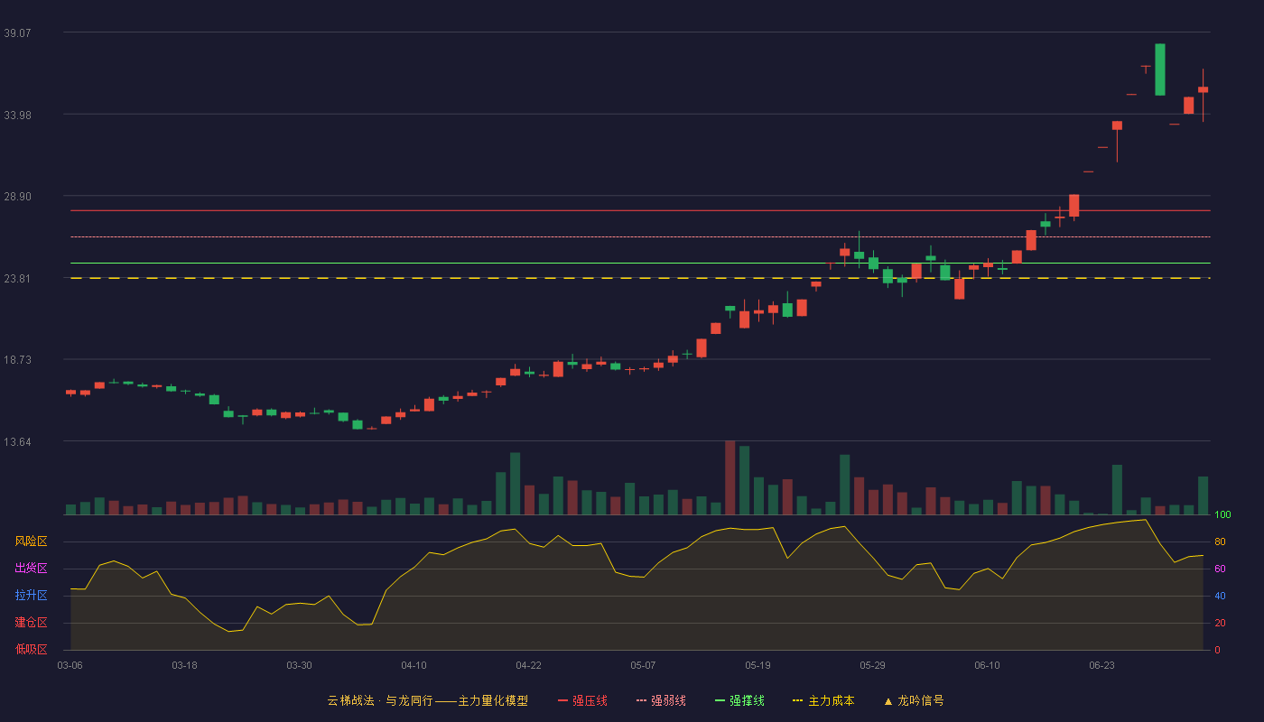Screen dimensions: 1264x722
Task: Toggle the 强弱线 legend item
Action: (x=661, y=700)
